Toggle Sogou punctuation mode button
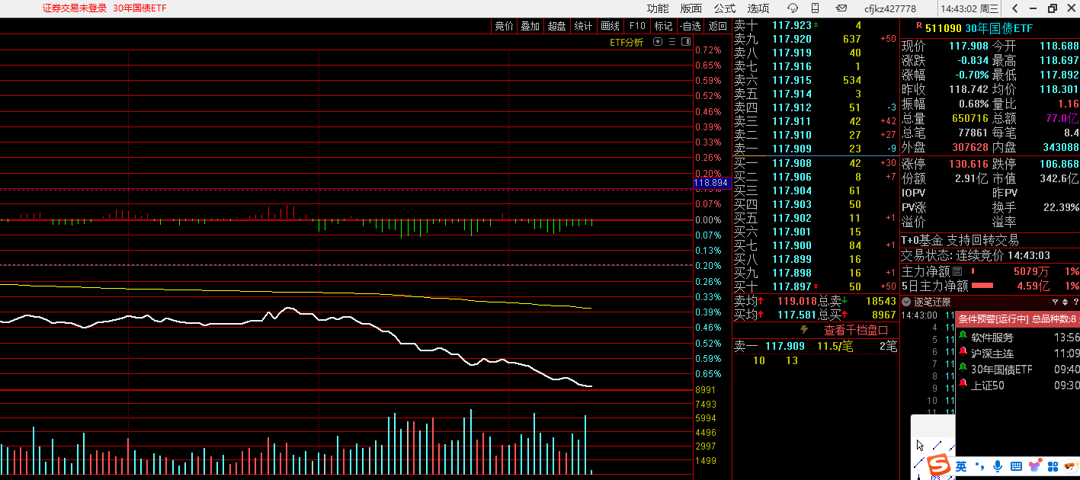Screen dimensions: 1080x480 [x=980, y=466]
